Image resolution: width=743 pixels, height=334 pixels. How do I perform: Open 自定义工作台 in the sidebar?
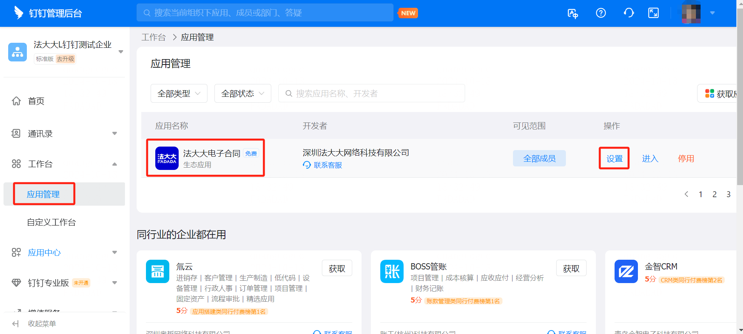click(51, 222)
